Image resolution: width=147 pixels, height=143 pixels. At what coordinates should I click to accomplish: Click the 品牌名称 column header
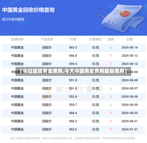click(17, 39)
